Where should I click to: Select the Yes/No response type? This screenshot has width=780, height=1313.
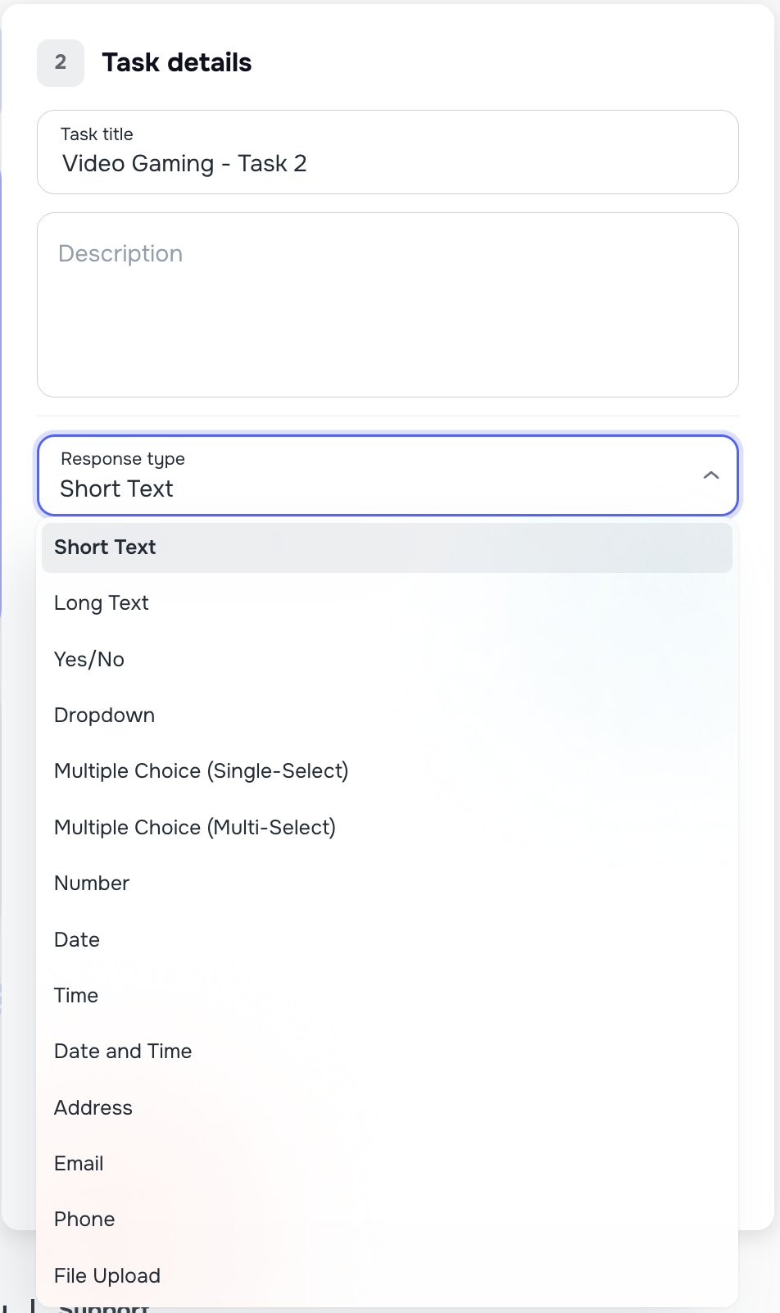point(88,659)
